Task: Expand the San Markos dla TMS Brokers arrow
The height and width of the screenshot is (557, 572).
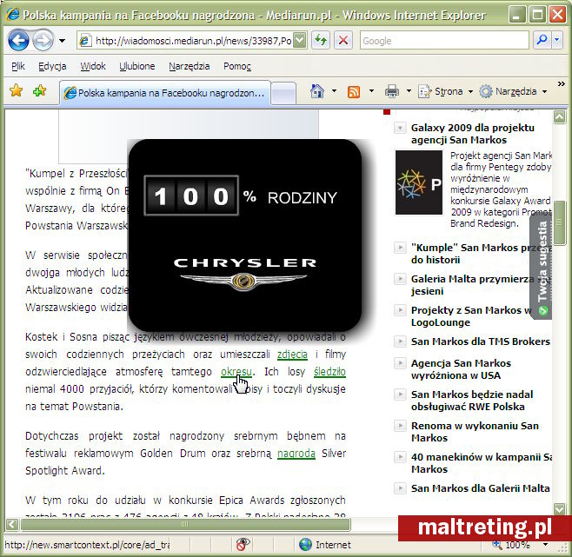Action: click(400, 341)
